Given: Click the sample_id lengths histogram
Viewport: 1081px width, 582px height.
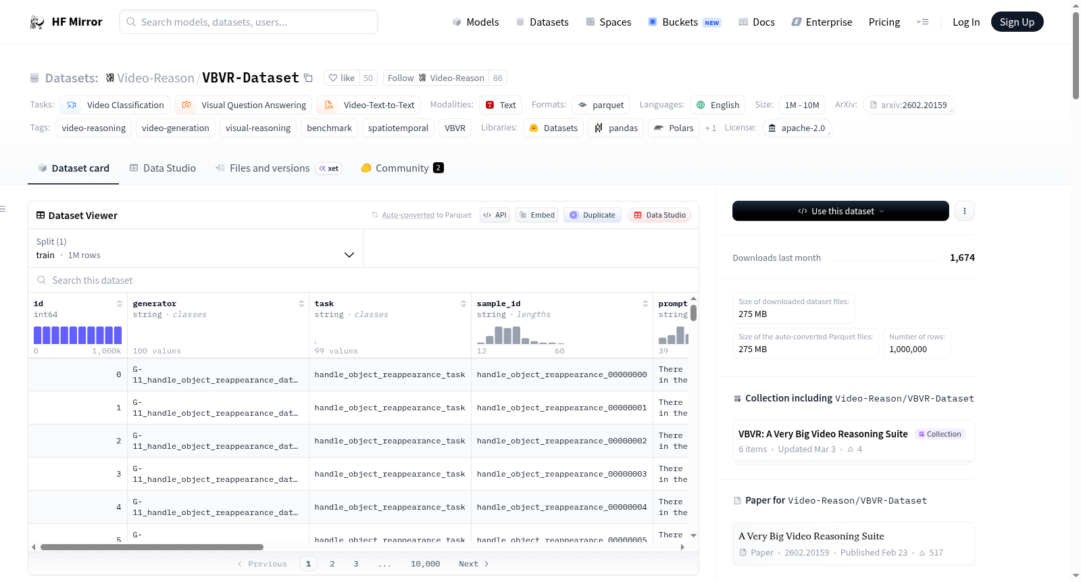Looking at the screenshot, I should pos(521,335).
